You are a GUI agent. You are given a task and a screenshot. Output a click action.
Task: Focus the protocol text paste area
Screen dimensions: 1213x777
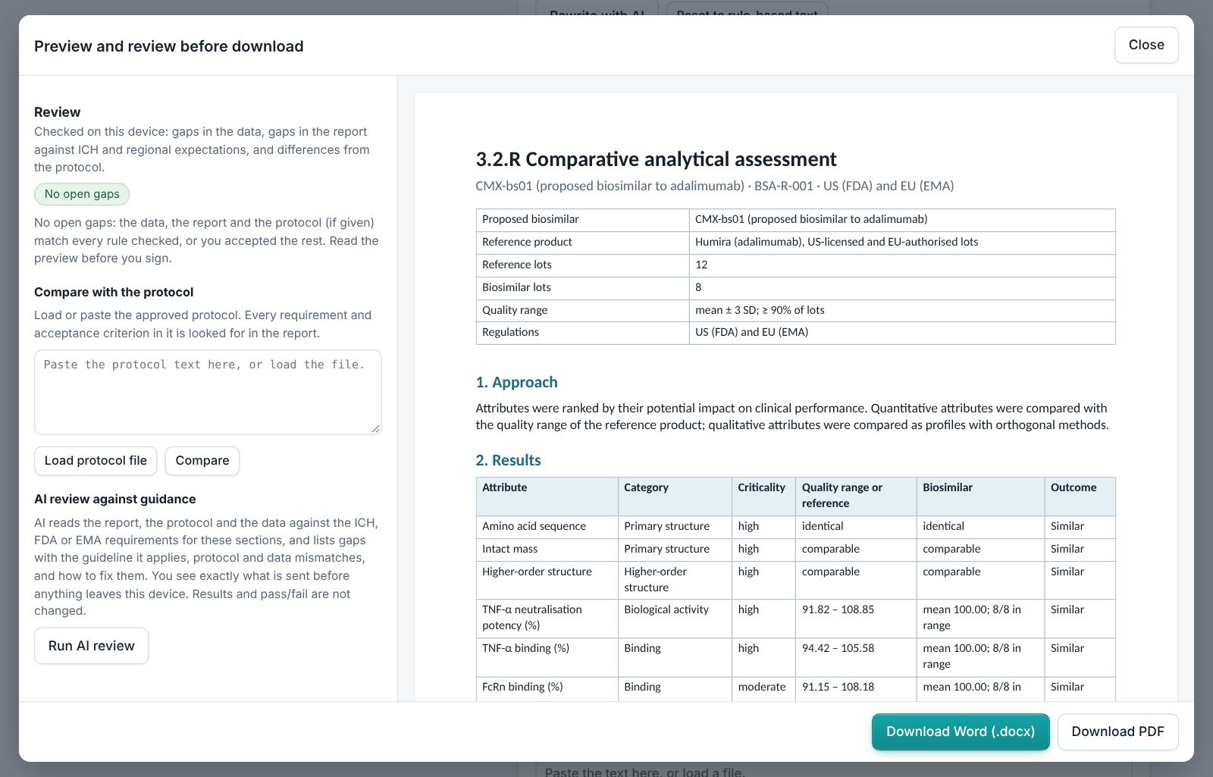point(208,392)
